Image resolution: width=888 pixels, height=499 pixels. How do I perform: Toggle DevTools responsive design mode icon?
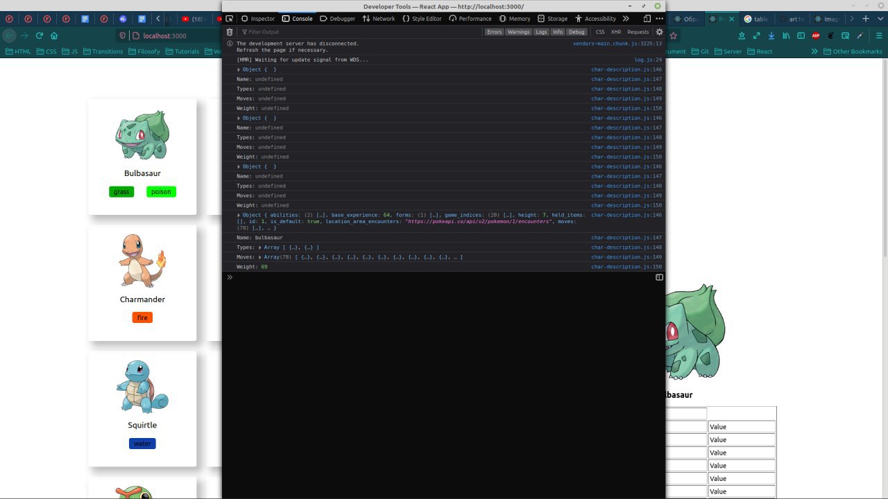647,19
